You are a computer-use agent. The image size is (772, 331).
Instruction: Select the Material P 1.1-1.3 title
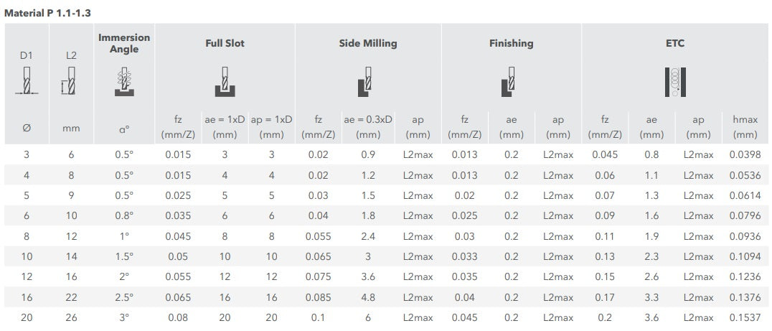click(47, 13)
